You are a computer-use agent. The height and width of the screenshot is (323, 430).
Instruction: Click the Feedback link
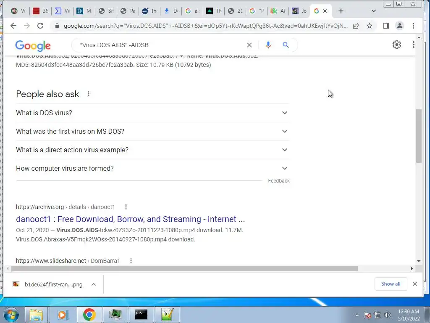click(279, 181)
